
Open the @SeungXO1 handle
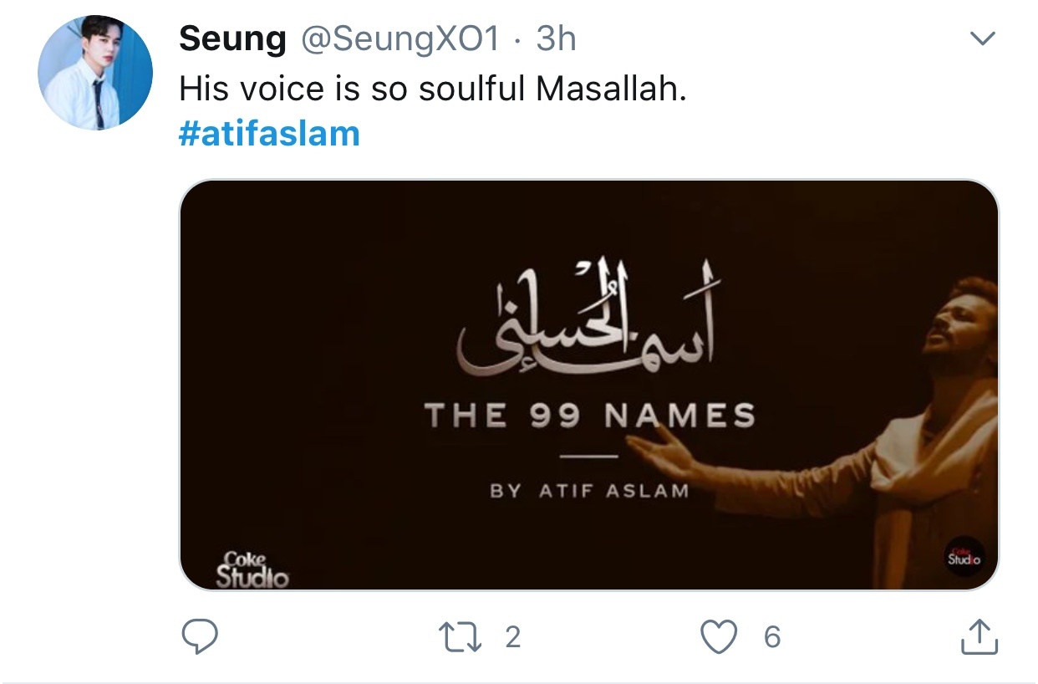(x=399, y=38)
